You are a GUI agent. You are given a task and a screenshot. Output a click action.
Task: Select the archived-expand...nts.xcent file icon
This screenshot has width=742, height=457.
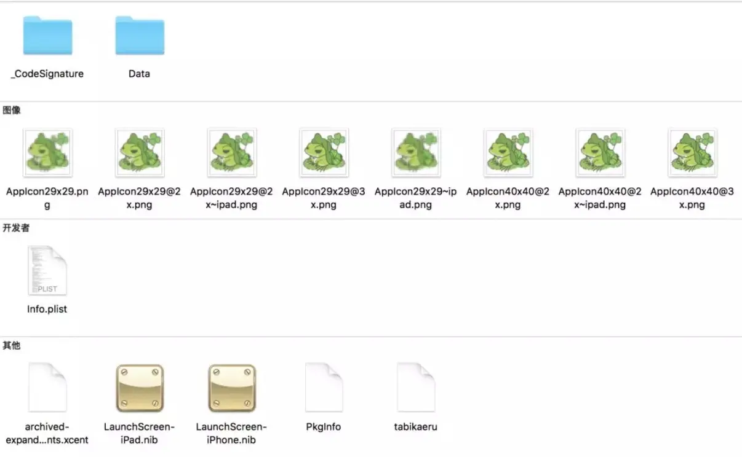(x=47, y=388)
